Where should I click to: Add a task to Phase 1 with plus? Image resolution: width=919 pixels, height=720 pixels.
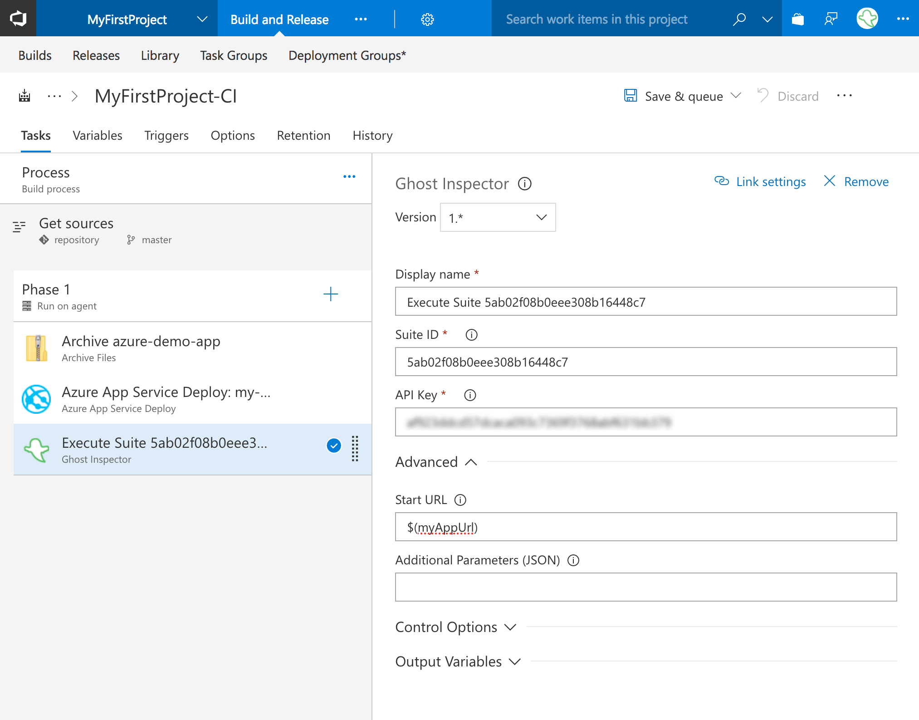coord(331,294)
